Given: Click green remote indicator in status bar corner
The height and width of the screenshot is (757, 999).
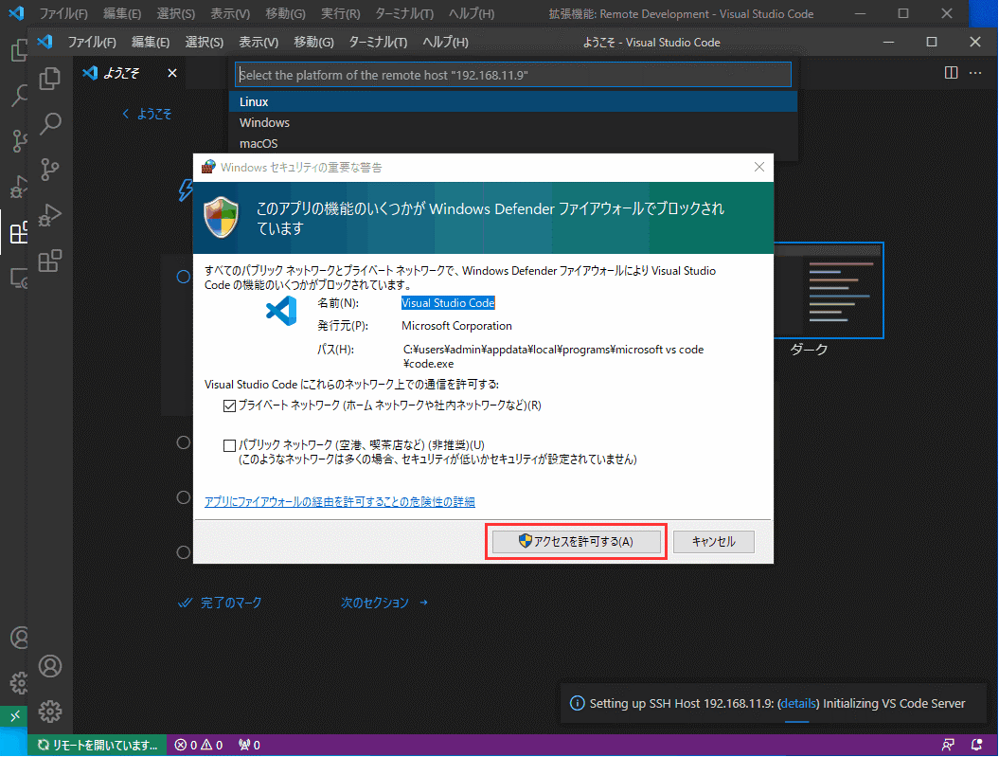Looking at the screenshot, I should (14, 716).
